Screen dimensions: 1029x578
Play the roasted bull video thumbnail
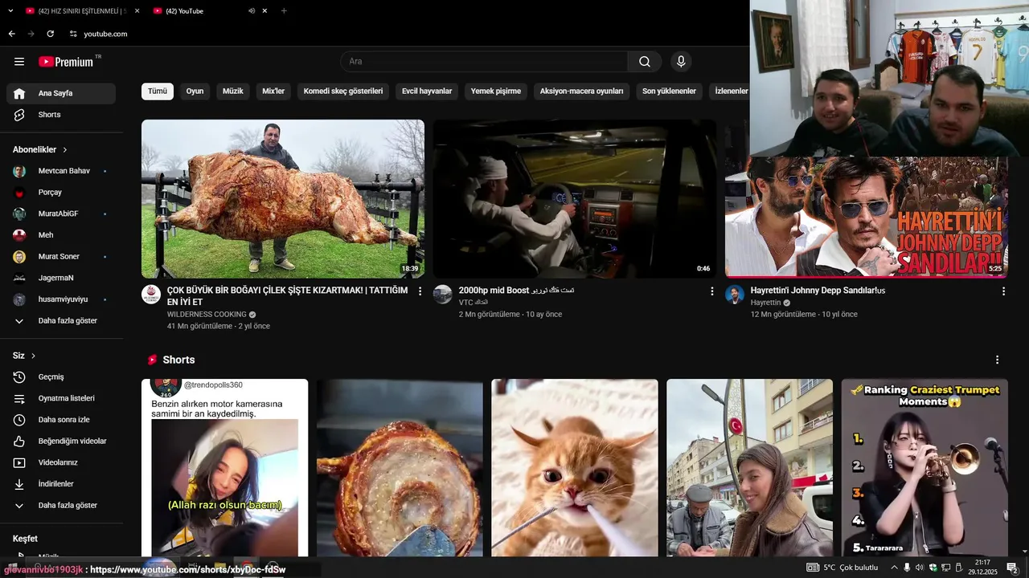pyautogui.click(x=283, y=199)
